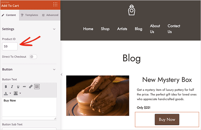Click the Product ID input field
This screenshot has width=201, height=130.
[x=10, y=46]
